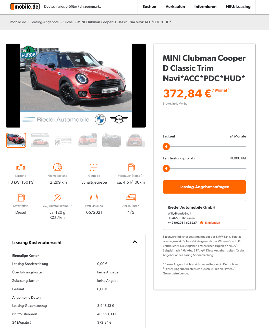
Task: Click the Kilometerstand odometer icon
Action: click(x=57, y=167)
